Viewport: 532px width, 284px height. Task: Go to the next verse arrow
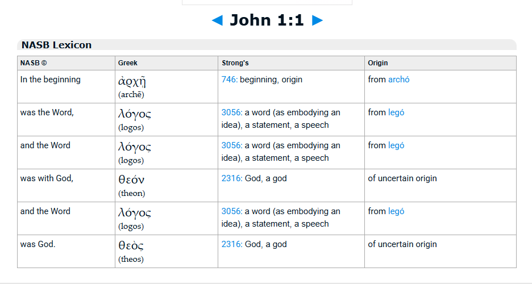tap(317, 20)
